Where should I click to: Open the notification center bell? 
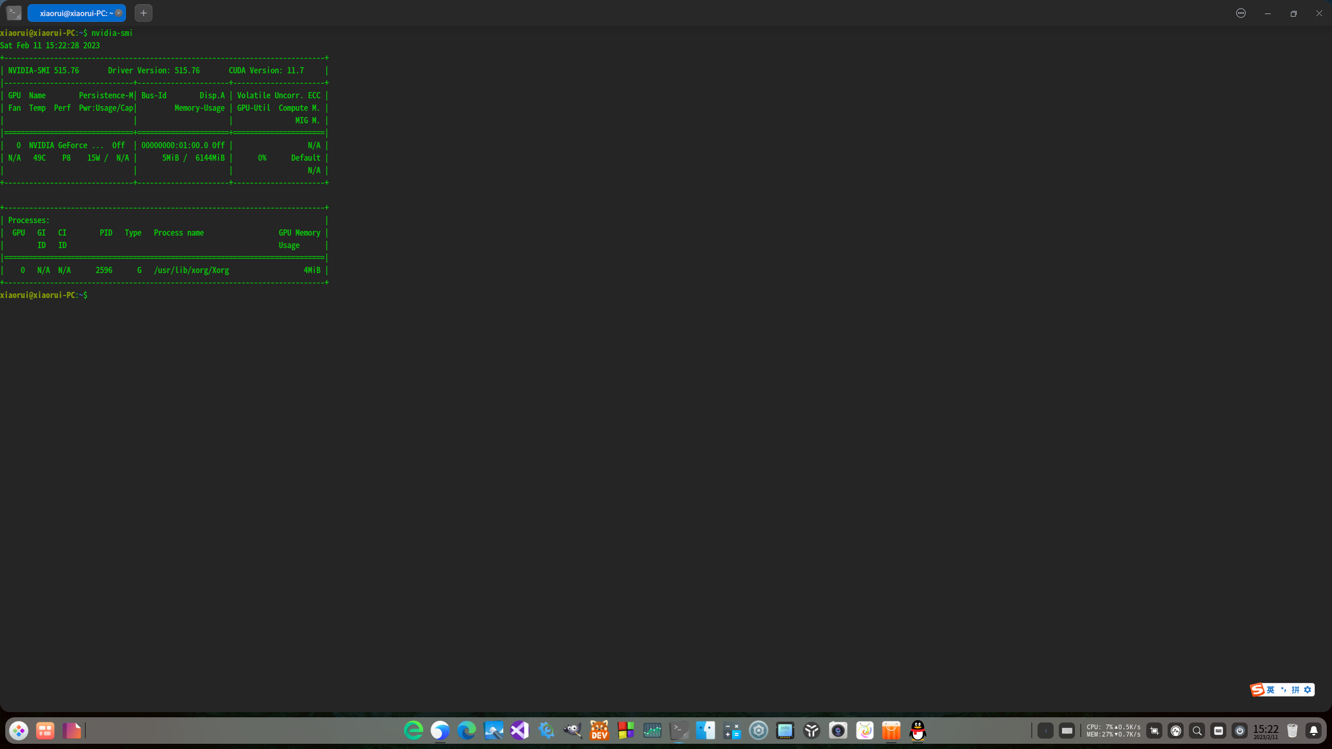coord(1314,731)
